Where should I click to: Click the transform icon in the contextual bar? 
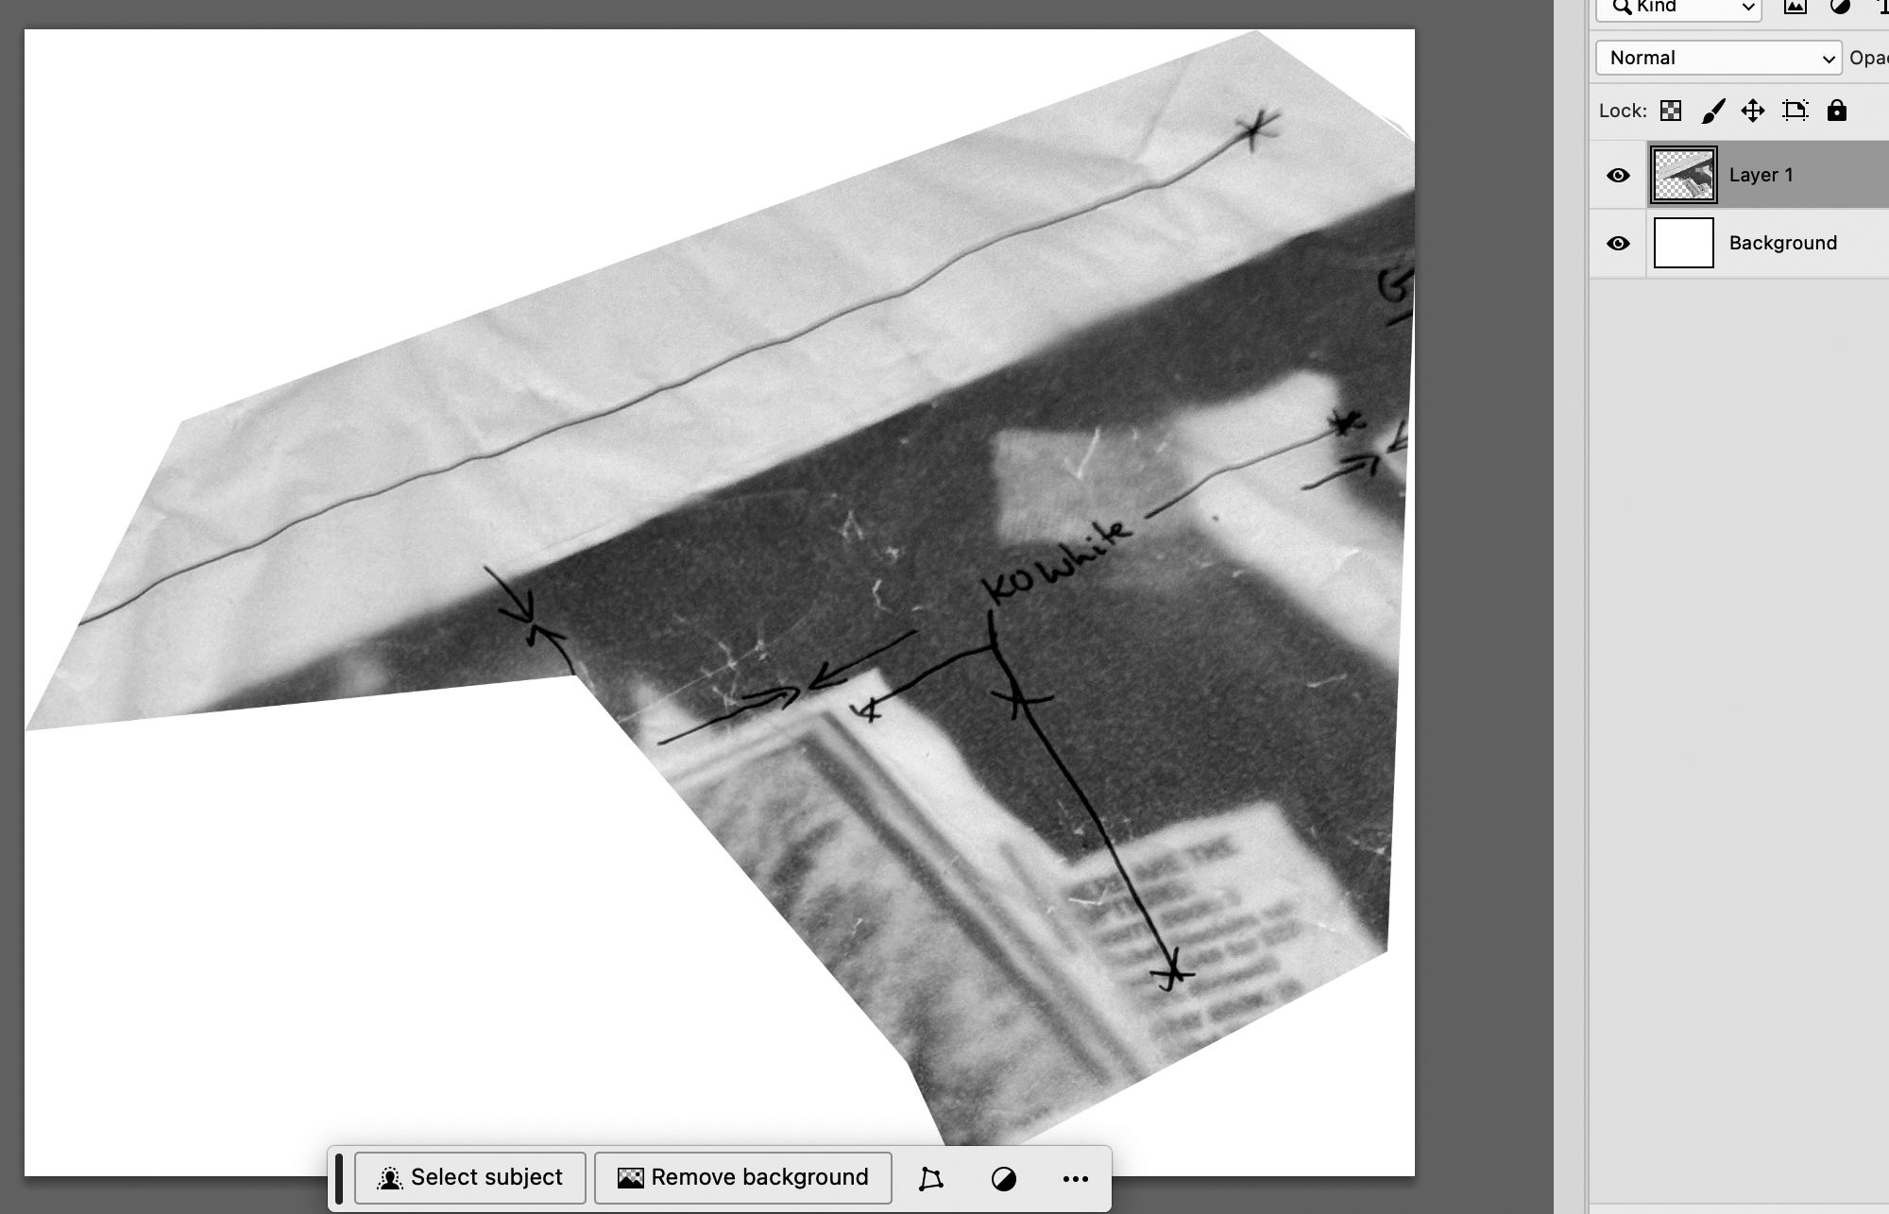pos(930,1178)
